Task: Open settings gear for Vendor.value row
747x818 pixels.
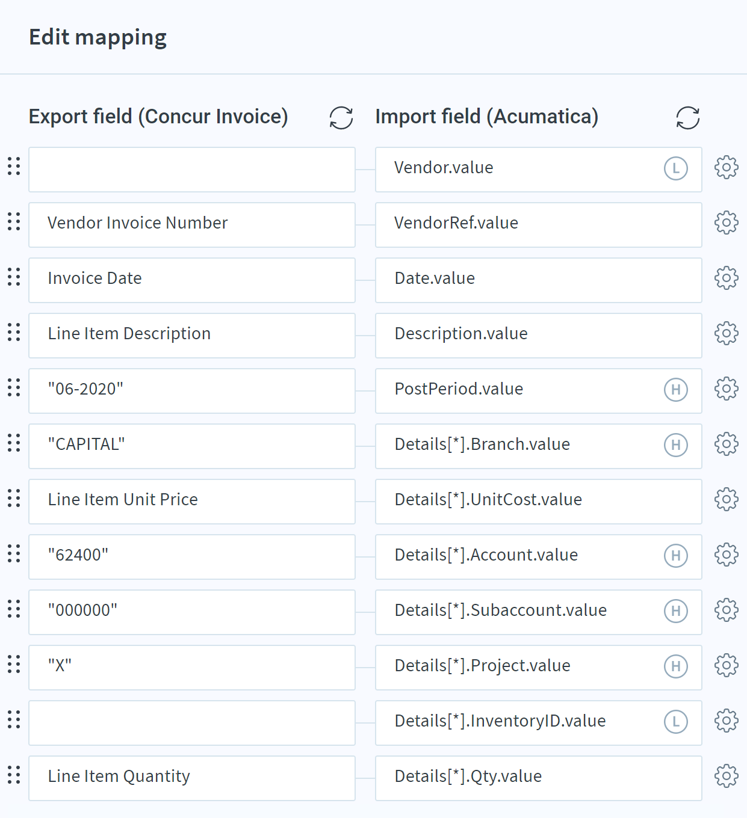Action: (727, 167)
